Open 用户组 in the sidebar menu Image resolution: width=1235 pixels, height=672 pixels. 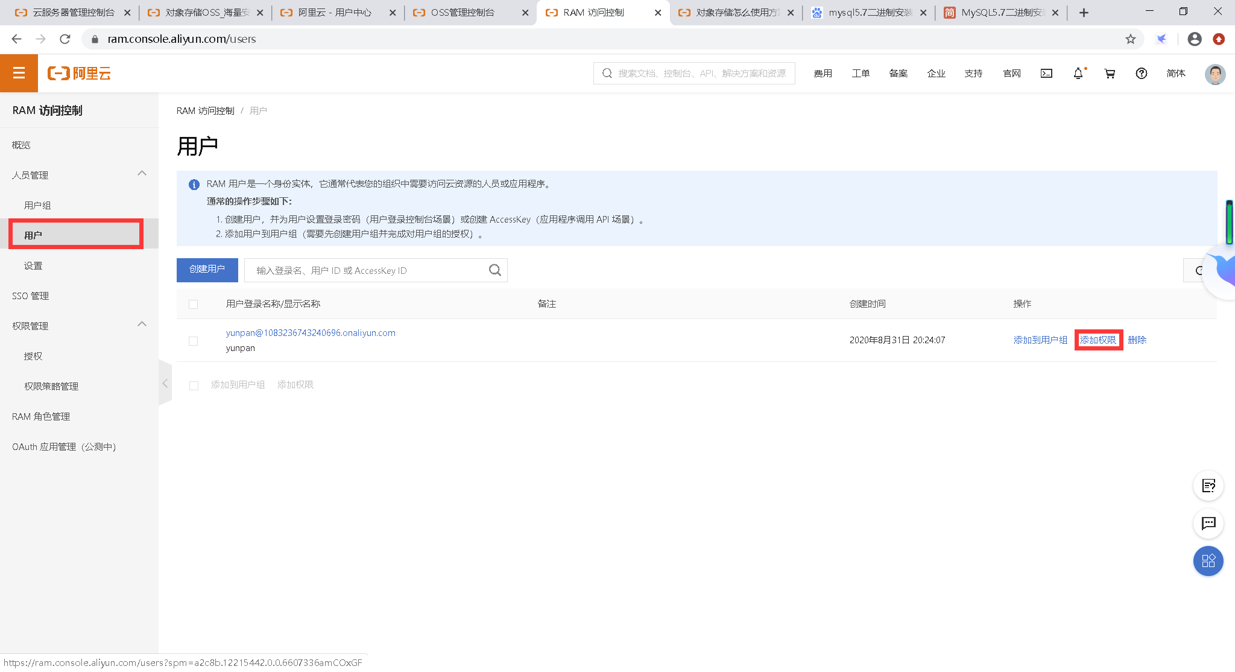click(x=37, y=205)
